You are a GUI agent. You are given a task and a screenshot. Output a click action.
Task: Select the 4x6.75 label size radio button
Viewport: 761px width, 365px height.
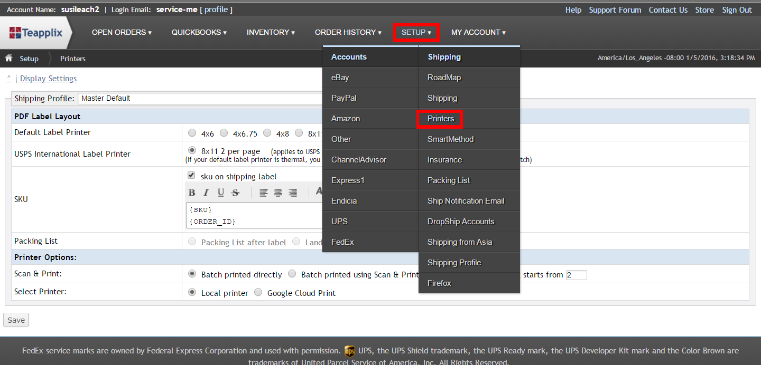[224, 133]
